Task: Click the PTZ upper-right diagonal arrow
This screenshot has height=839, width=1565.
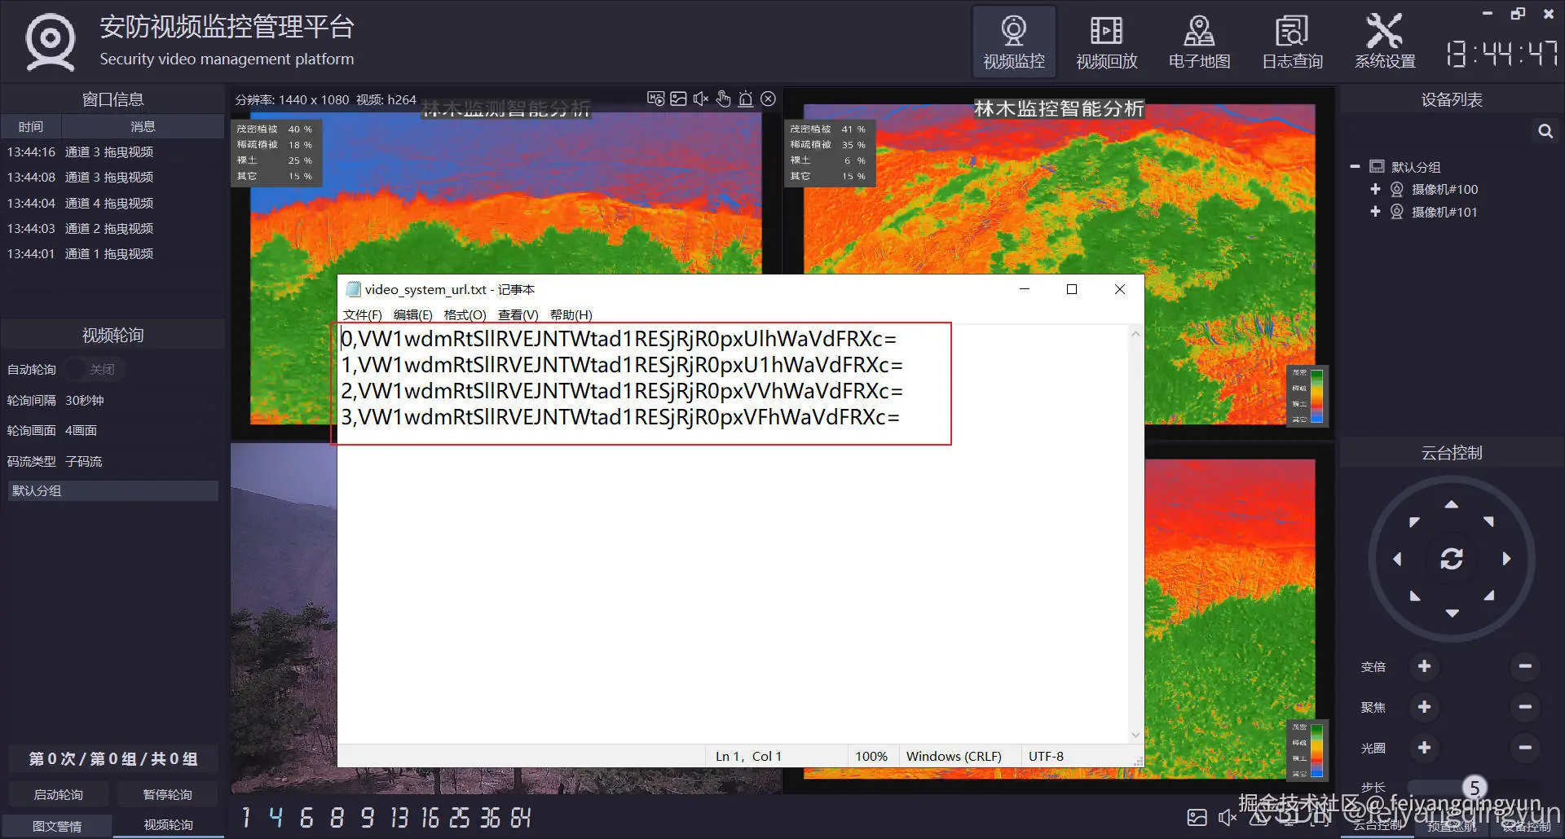Action: [1489, 521]
